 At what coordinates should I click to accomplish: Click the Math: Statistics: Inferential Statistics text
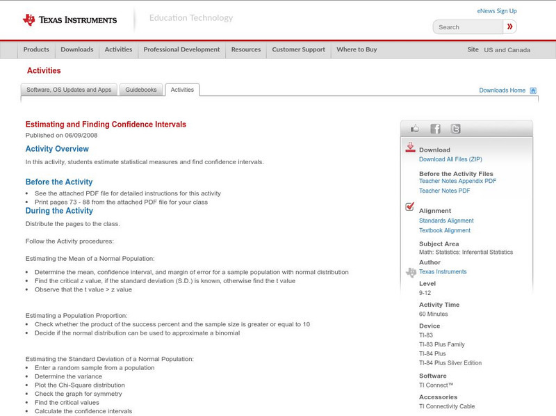click(466, 253)
